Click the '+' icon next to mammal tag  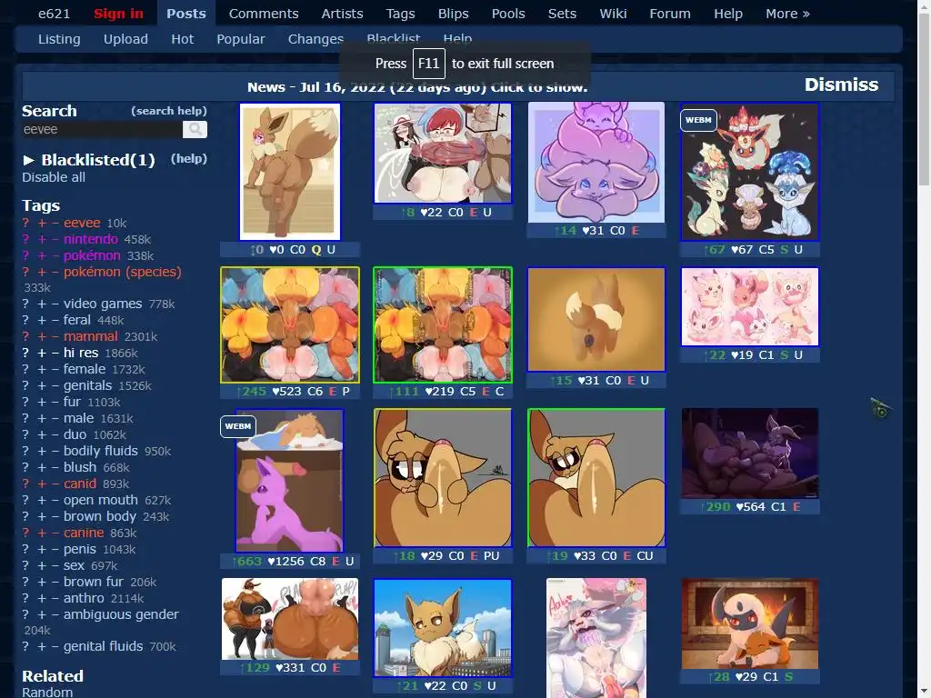click(42, 336)
